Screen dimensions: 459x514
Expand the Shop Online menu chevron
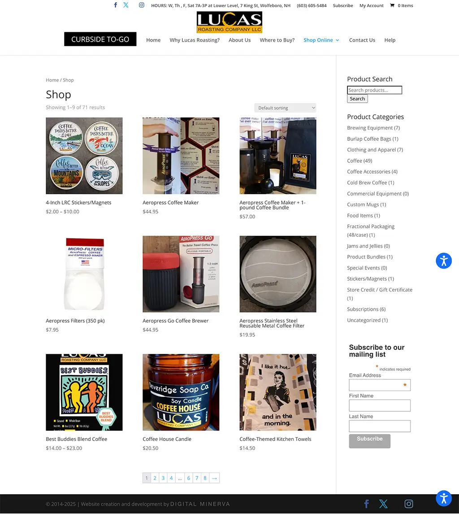[338, 40]
